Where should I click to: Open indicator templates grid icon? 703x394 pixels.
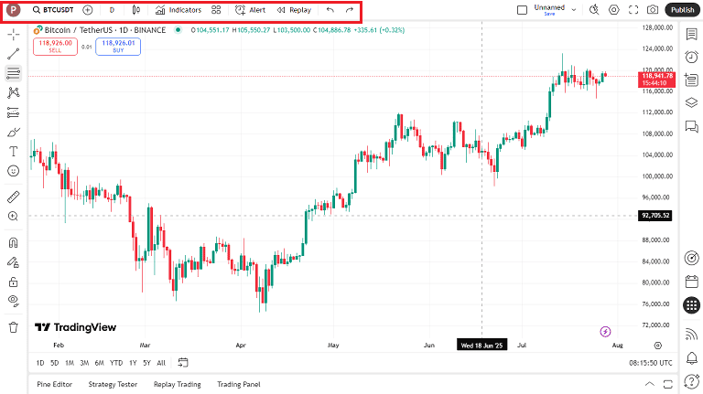tap(216, 10)
